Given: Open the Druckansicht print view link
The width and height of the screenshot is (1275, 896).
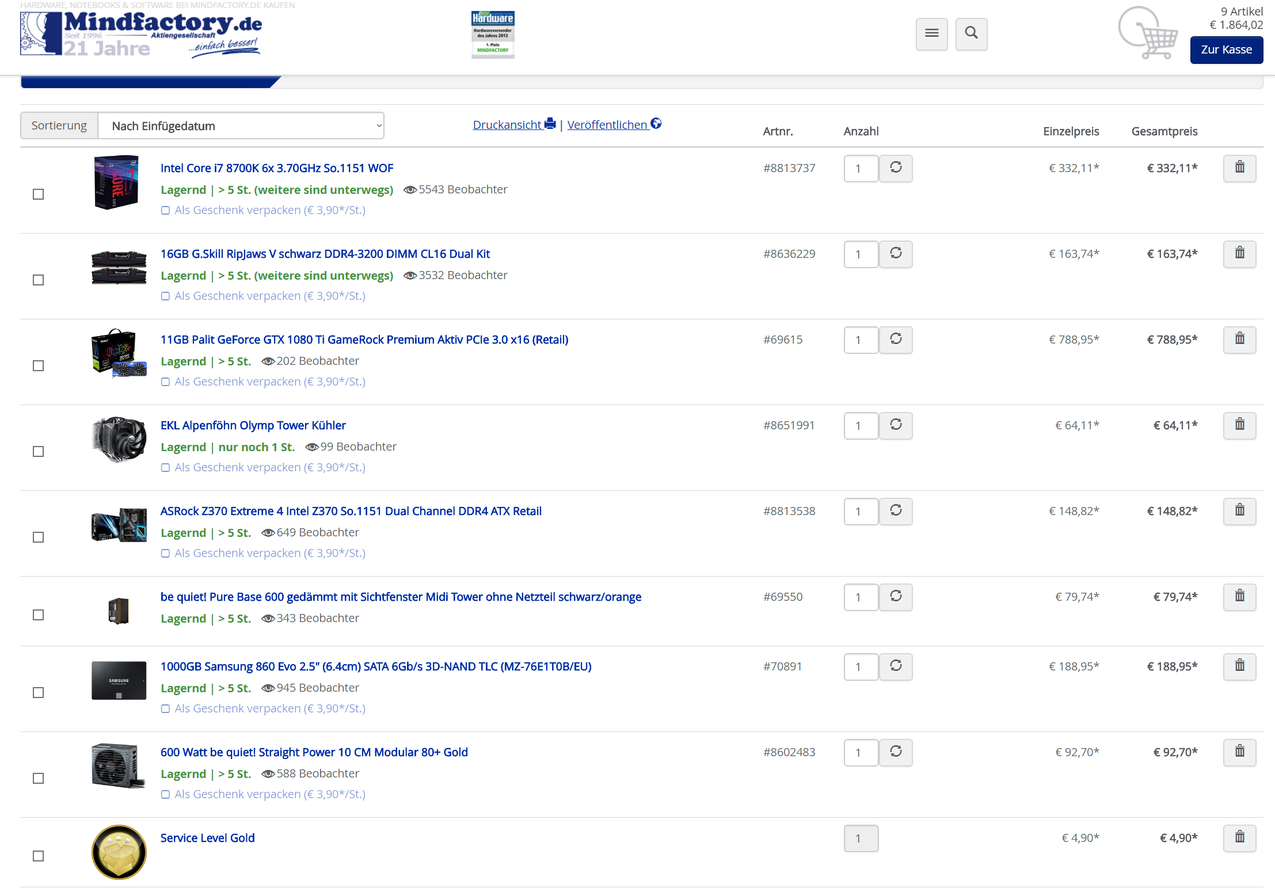Looking at the screenshot, I should [x=514, y=125].
